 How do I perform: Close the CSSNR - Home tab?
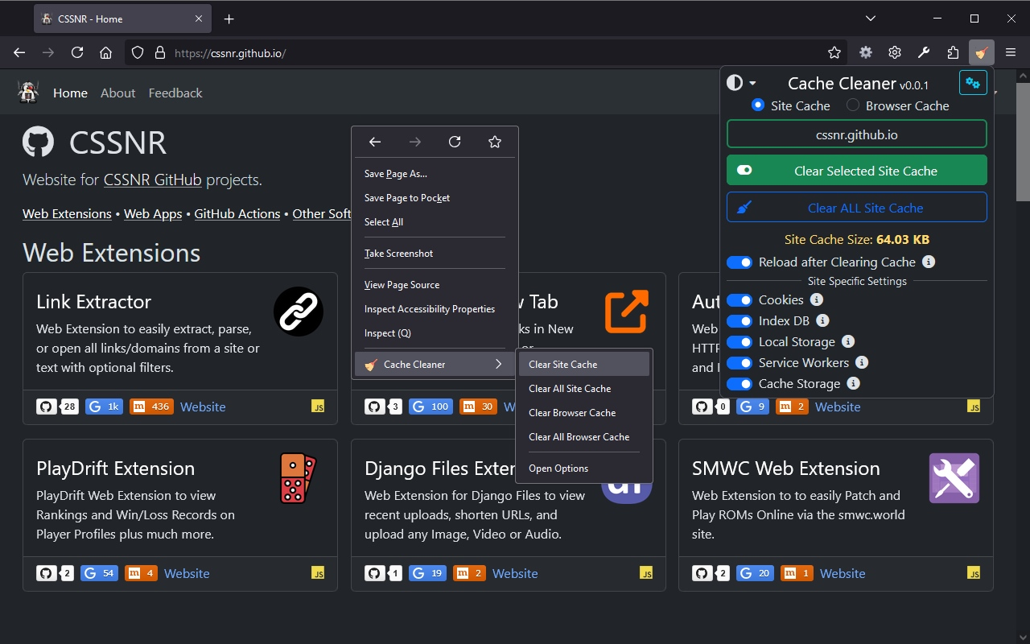199,19
